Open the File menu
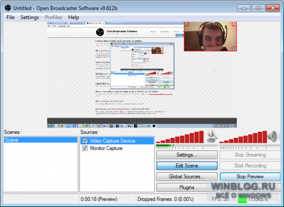The image size is (284, 207). click(x=11, y=17)
